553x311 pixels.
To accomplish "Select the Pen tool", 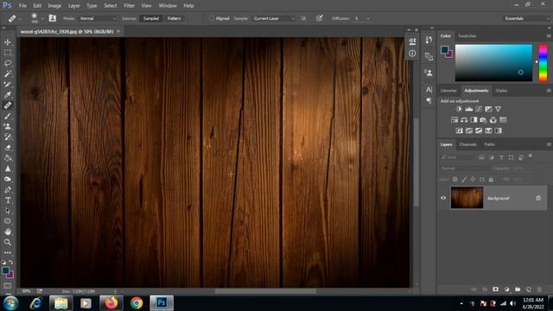I will 8,190.
